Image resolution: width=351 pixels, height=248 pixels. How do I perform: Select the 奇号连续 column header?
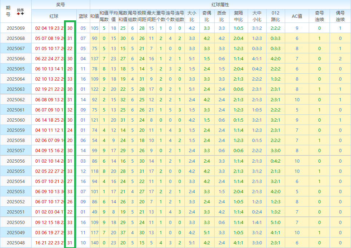(319, 16)
